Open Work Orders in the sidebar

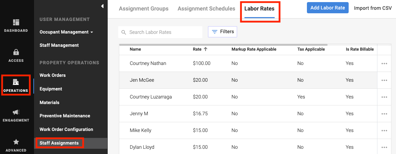click(x=53, y=75)
